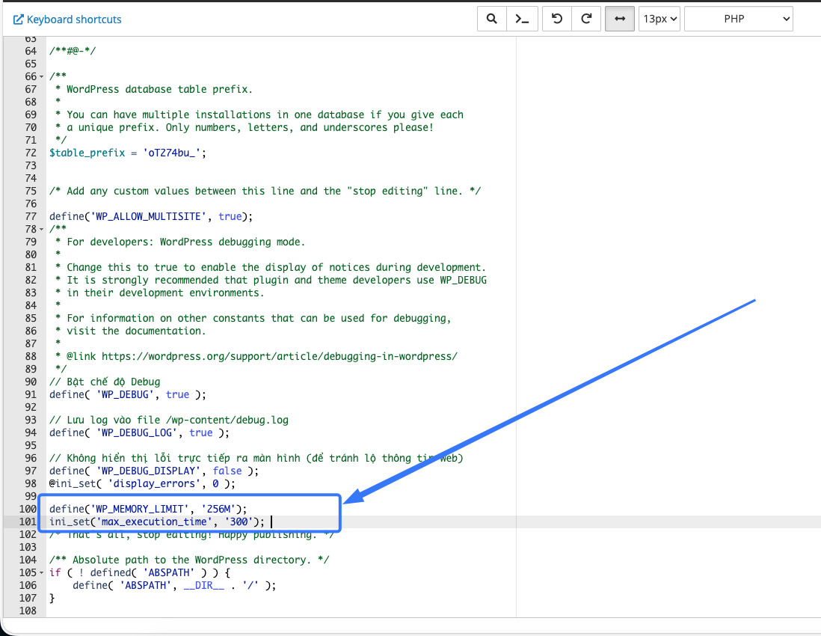Redo the last undone edit

click(587, 19)
